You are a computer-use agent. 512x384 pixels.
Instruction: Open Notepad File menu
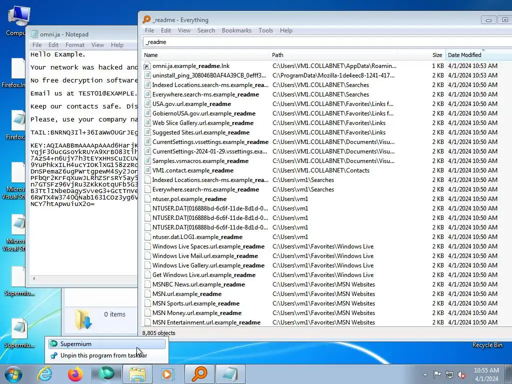click(x=37, y=45)
